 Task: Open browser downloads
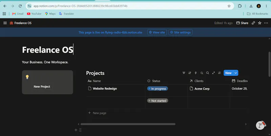pos(251,6)
